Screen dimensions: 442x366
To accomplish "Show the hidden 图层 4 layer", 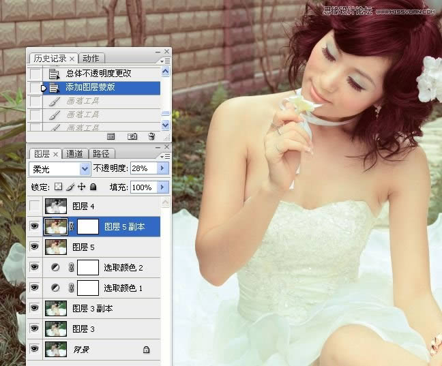I will (35, 206).
